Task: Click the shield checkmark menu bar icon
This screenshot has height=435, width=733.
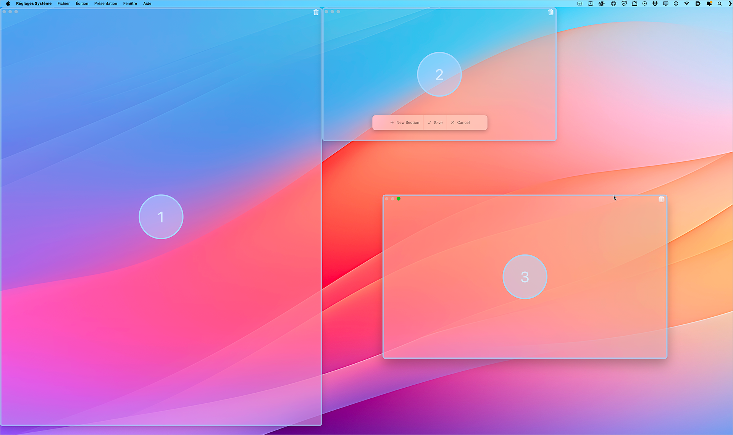Action: [624, 3]
